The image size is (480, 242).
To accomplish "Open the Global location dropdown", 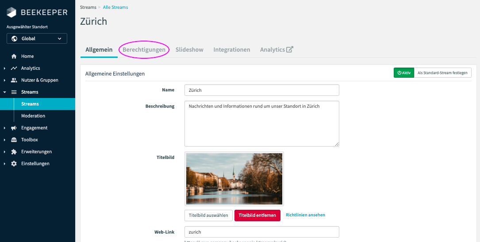I will [x=37, y=39].
